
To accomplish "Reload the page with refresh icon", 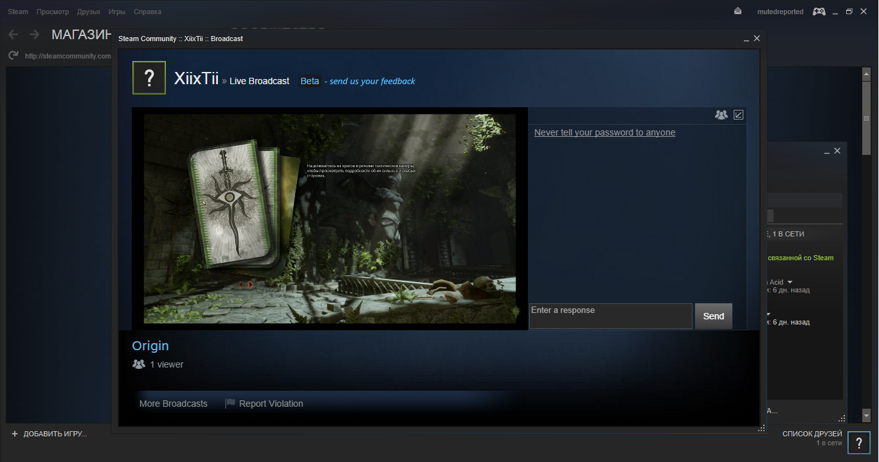I will coord(13,56).
